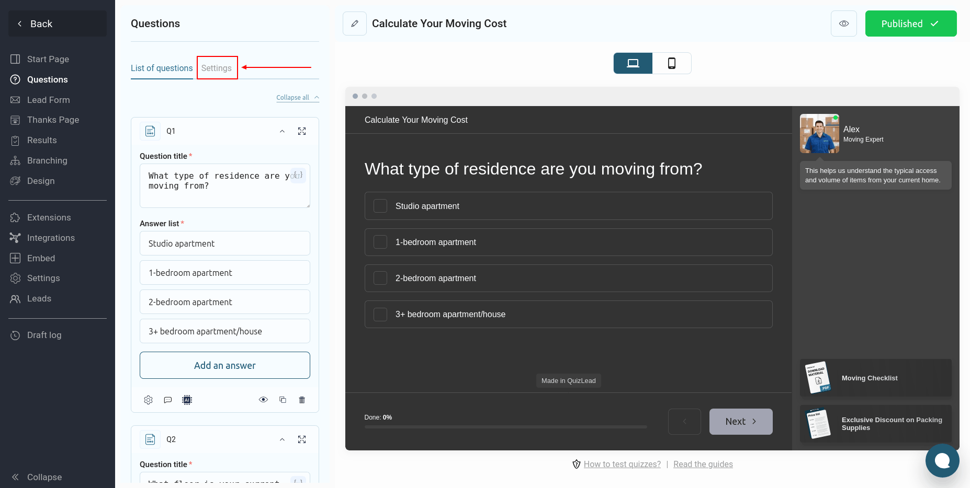The width and height of the screenshot is (970, 488).
Task: Tick the 2-bedroom apartment checkbox
Action: point(380,278)
